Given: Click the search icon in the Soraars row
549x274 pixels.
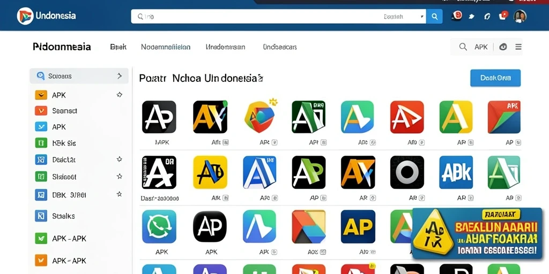Looking at the screenshot, I should tap(40, 76).
